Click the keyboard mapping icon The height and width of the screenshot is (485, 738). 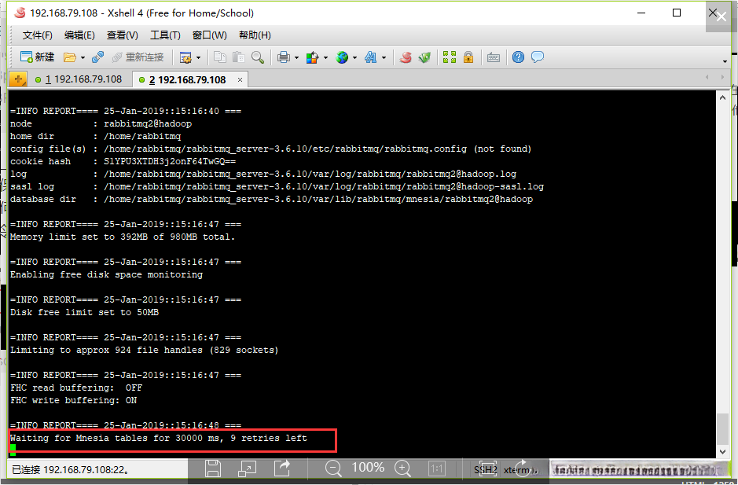[x=494, y=57]
